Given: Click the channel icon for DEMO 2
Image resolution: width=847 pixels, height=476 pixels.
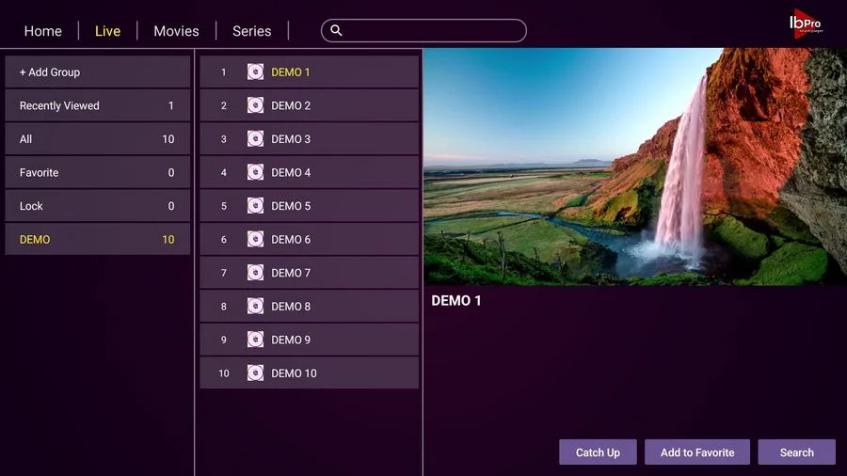Looking at the screenshot, I should 255,105.
